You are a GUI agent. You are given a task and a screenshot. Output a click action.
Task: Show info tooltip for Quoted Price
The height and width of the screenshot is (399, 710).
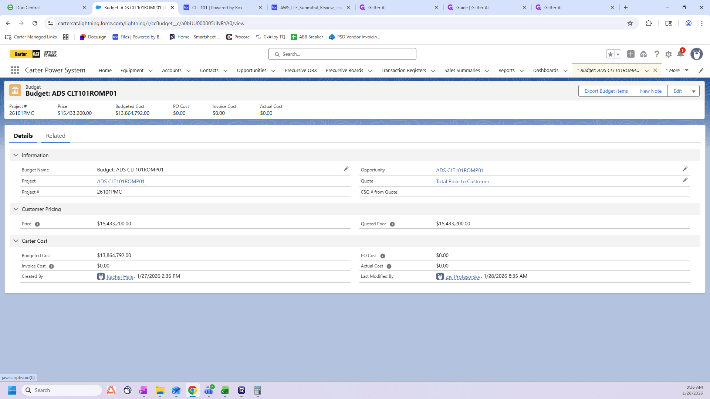click(392, 224)
